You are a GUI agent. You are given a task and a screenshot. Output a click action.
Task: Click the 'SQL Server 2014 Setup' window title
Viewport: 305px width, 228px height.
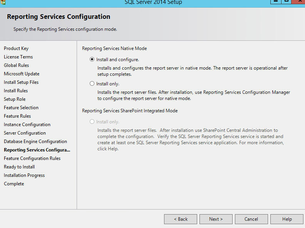tap(153, 2)
